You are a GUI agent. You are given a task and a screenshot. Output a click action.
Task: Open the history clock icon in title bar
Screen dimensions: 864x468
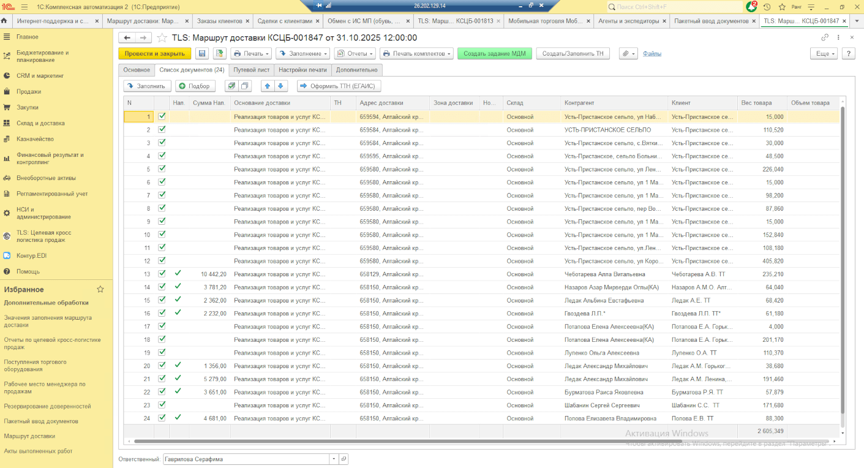coord(767,7)
